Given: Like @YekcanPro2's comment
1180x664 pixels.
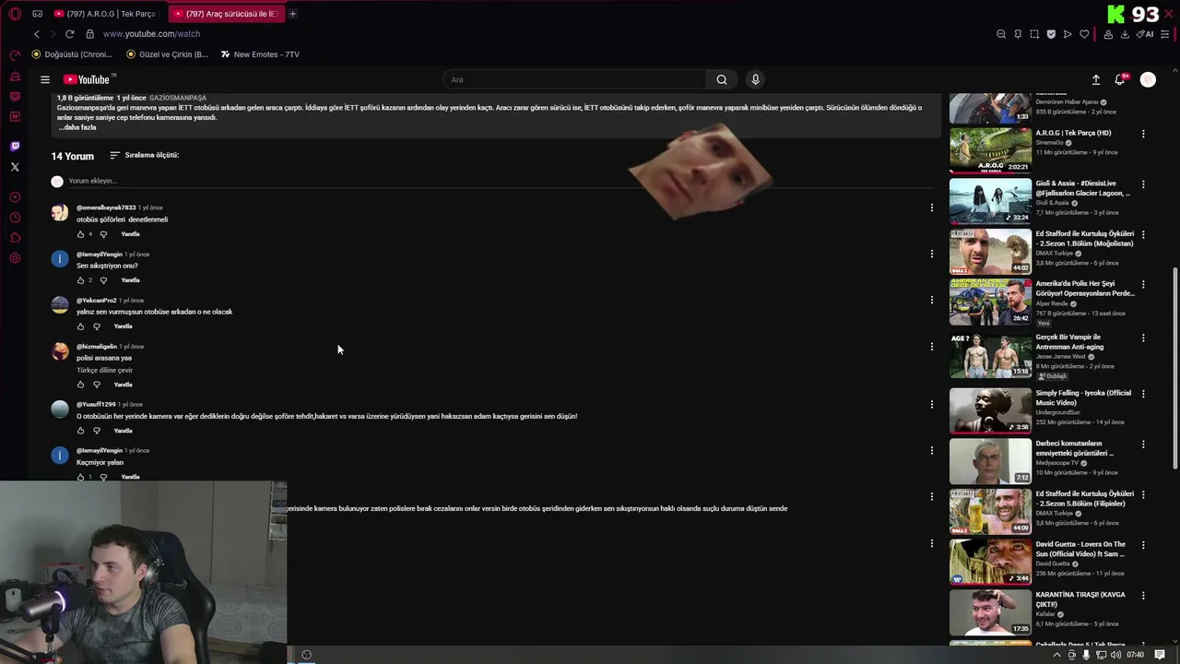Looking at the screenshot, I should (x=80, y=326).
